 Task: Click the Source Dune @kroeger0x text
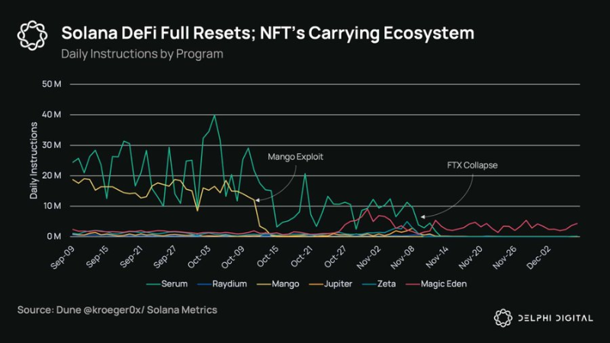[117, 310]
